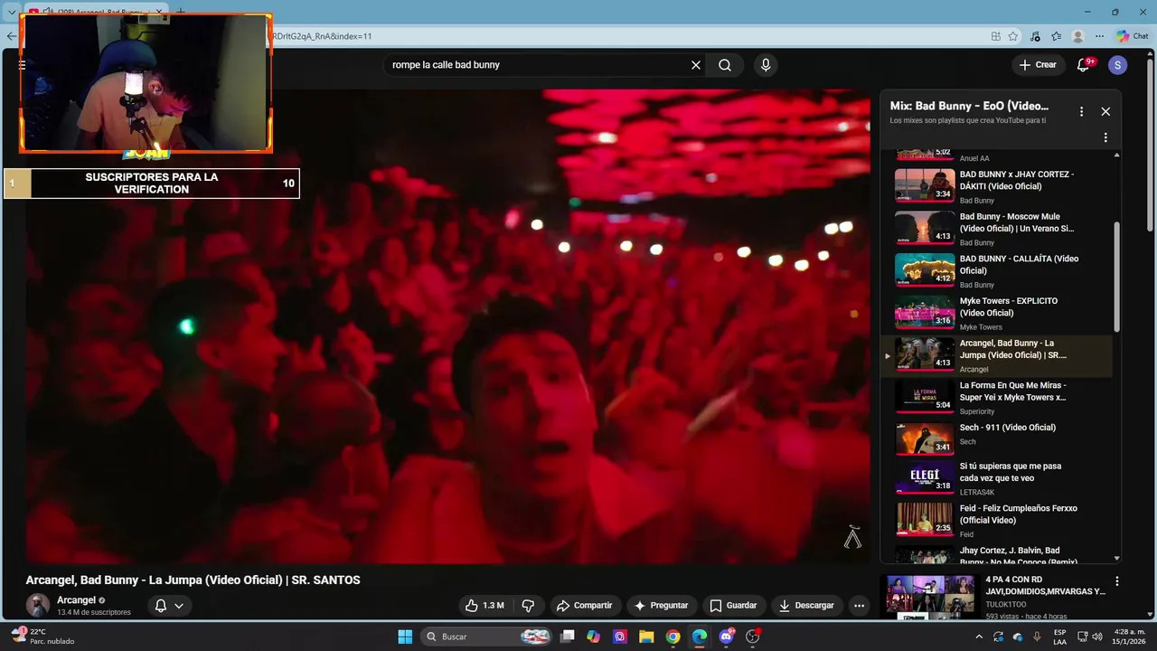Open the playlist secondary options menu

click(1105, 137)
